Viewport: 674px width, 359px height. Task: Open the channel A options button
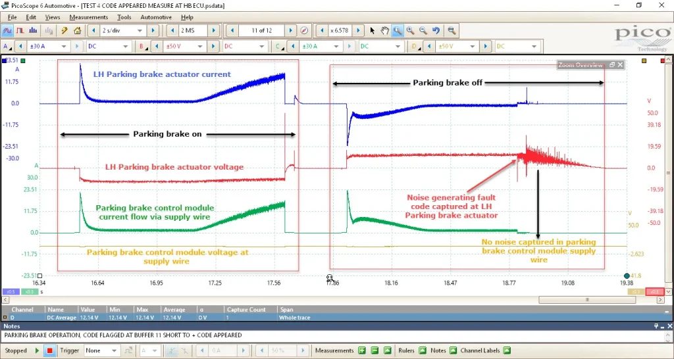(7, 47)
